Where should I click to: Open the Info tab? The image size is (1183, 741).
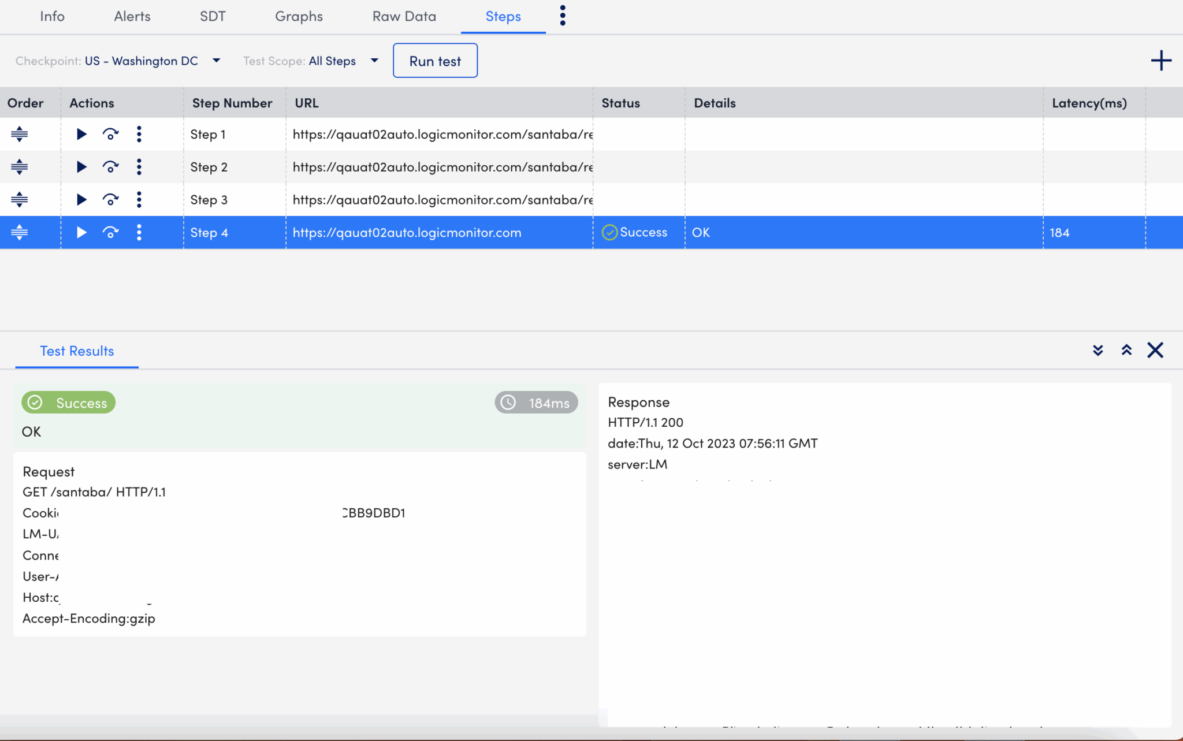[52, 16]
